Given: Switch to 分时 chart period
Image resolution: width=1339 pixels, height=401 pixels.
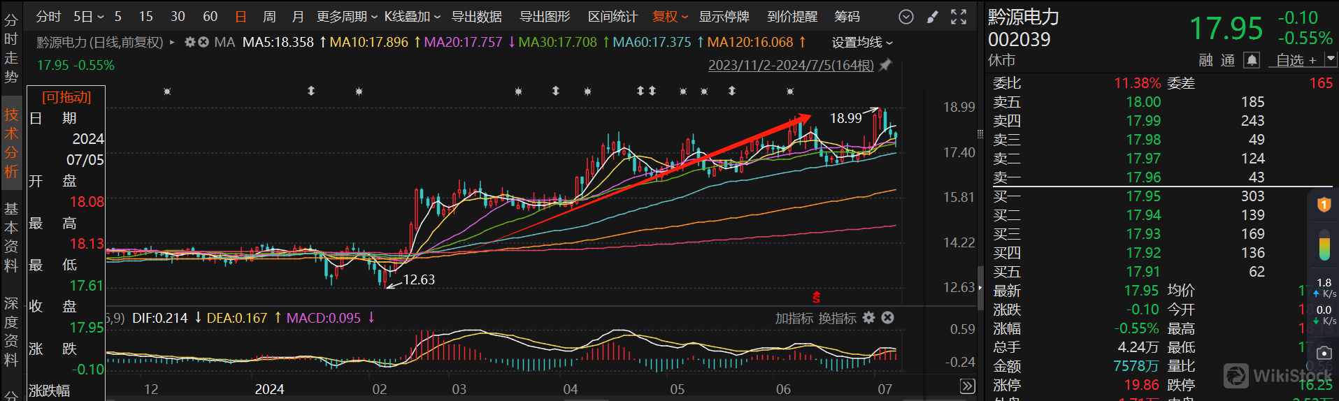Looking at the screenshot, I should (x=49, y=17).
